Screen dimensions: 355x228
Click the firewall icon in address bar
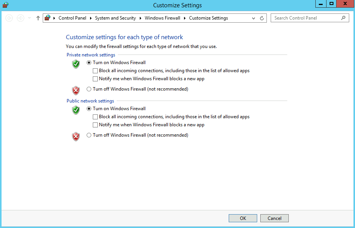47,18
